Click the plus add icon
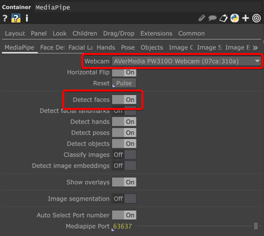This screenshot has width=264, height=236. (x=246, y=18)
